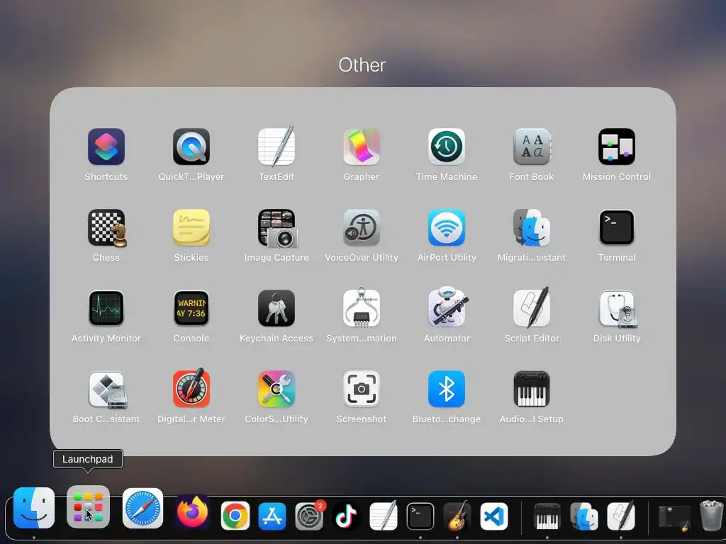Open System Preferences with the badge in Dock
The image size is (726, 544).
(x=309, y=516)
